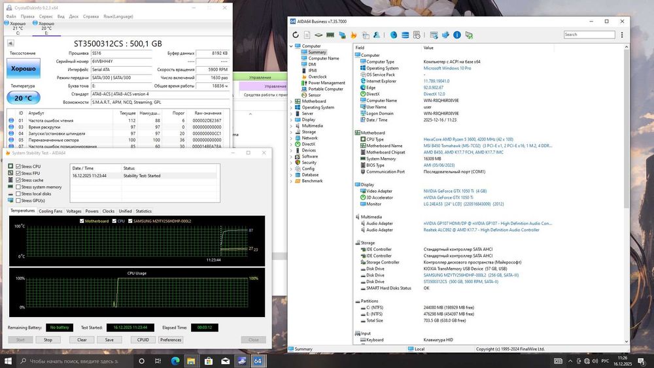Click the Save button in Stability Test
The width and height of the screenshot is (654, 368).
click(109, 340)
